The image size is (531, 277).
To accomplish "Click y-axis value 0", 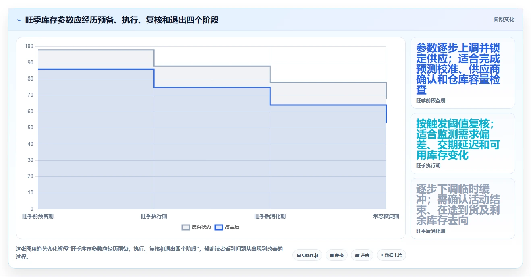I will 32,209.
